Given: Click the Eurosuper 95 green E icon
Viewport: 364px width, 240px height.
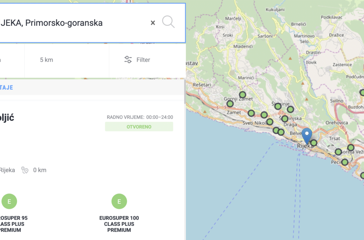Looking at the screenshot, I should click(9, 201).
